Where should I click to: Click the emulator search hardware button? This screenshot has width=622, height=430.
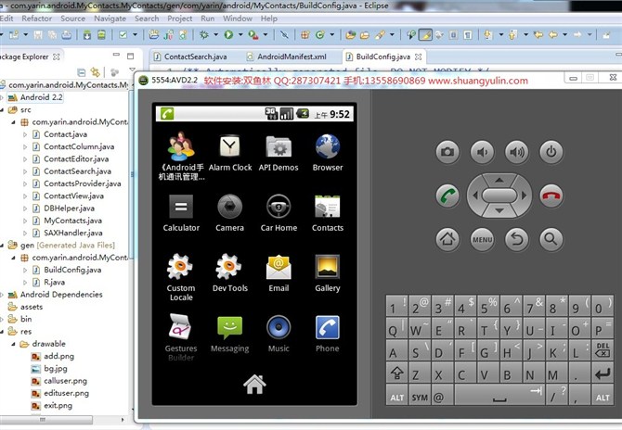click(x=551, y=239)
